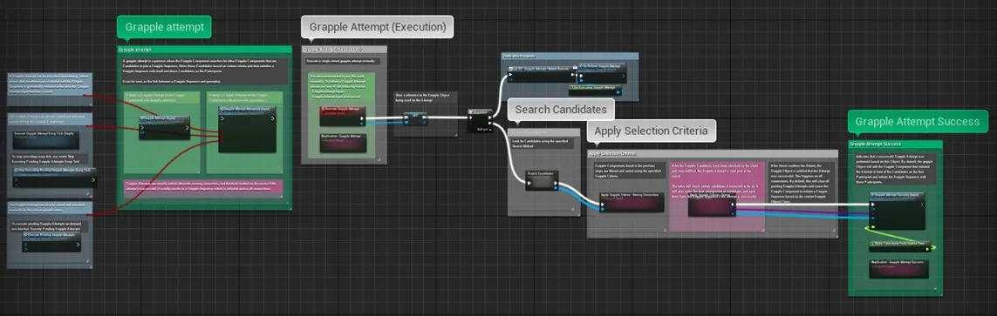The height and width of the screenshot is (316, 997).
Task: Click the Grapple Attempt Success comment bubble
Action: pyautogui.click(x=917, y=122)
